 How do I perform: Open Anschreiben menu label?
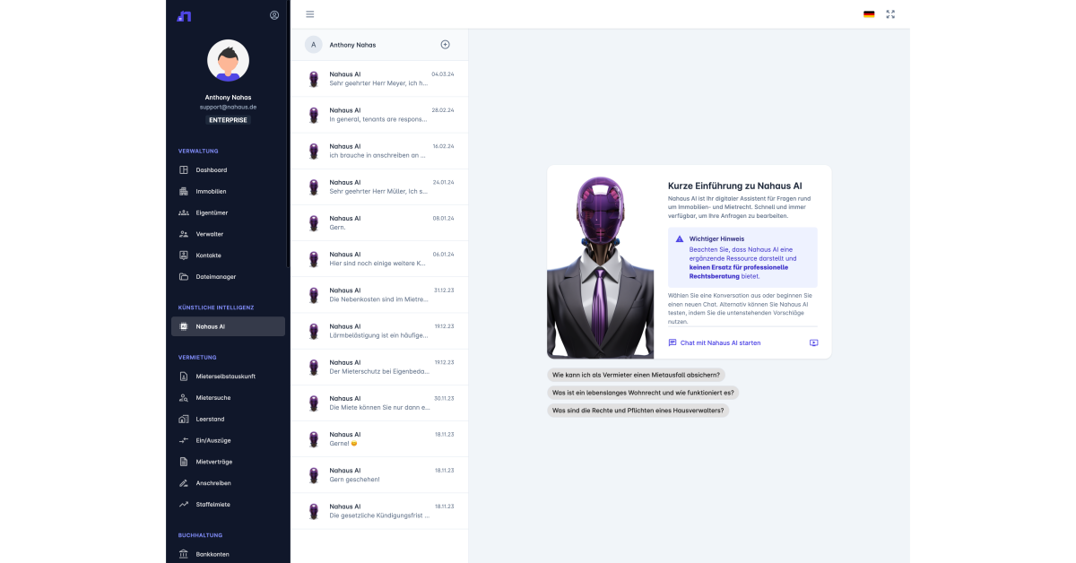(213, 483)
